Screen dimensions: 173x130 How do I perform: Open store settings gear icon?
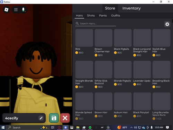(x=167, y=24)
